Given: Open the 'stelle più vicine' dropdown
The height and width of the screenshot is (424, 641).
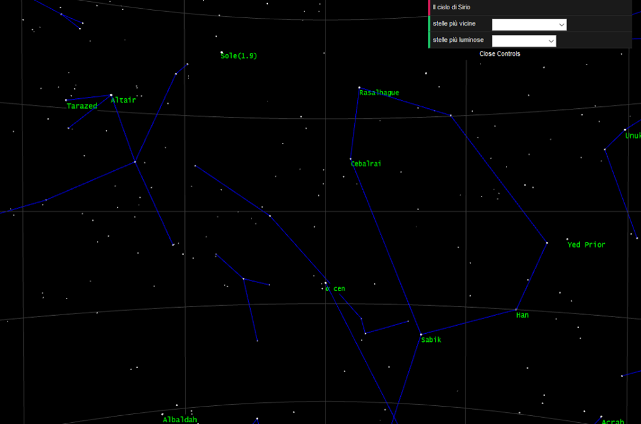Looking at the screenshot, I should click(529, 24).
